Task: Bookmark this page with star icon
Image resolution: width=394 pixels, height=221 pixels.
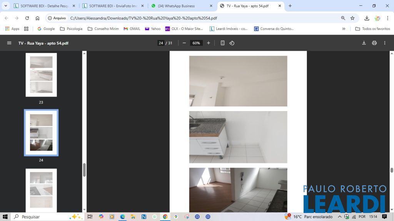Action: coord(352,18)
